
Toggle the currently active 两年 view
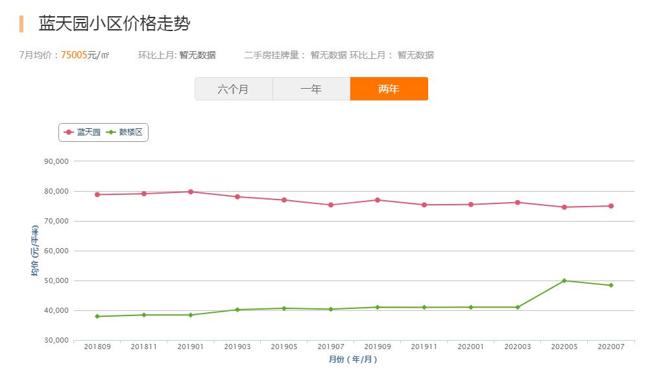click(x=389, y=89)
